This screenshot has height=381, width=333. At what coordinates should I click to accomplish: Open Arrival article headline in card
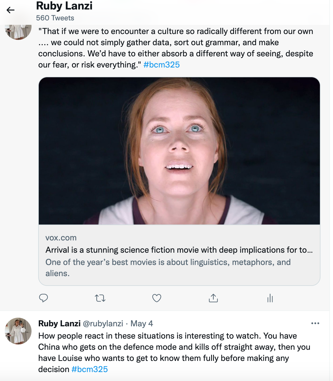point(179,250)
